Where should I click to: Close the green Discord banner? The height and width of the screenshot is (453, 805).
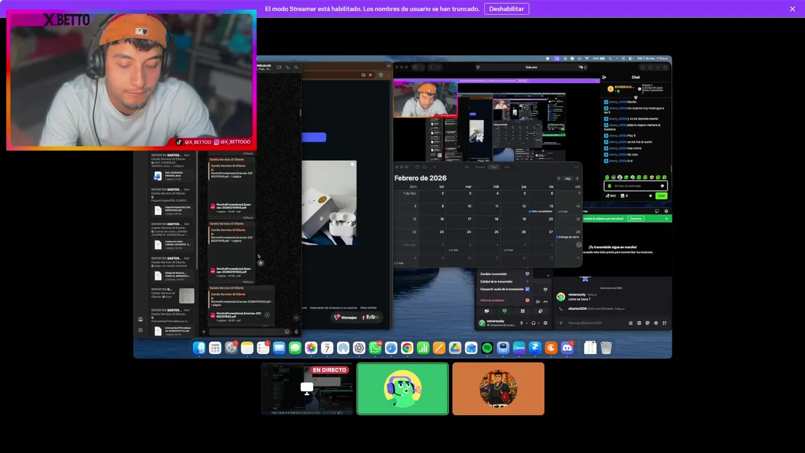point(667,218)
